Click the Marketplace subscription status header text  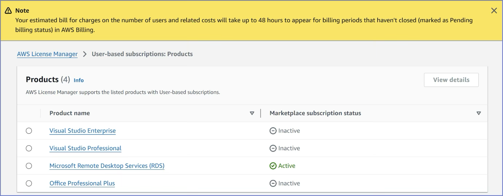315,113
